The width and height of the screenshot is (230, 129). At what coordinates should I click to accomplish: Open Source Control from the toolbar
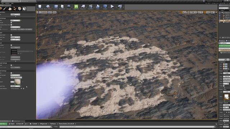click(48, 7)
